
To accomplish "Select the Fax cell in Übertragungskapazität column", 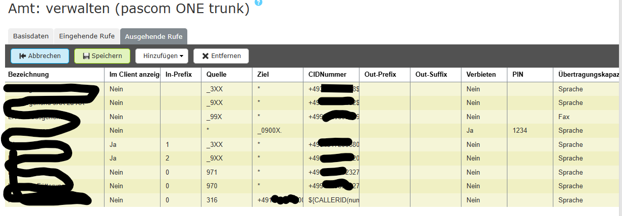I will (564, 117).
